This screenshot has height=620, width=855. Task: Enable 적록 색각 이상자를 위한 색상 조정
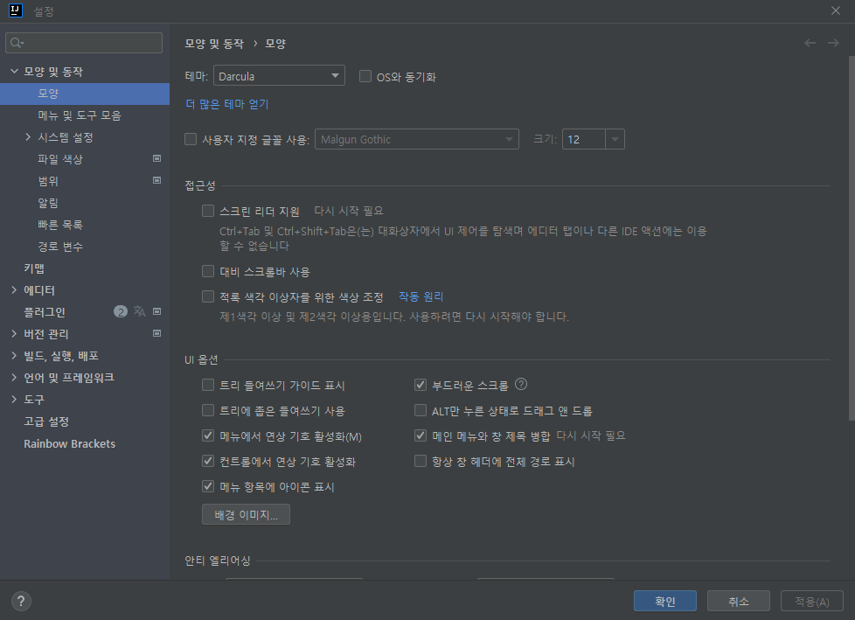(x=208, y=296)
